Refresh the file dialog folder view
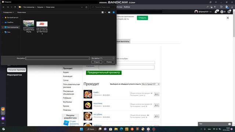 point(87,7)
